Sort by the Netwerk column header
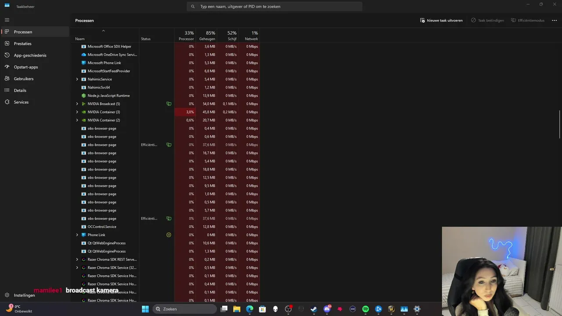 (x=249, y=36)
